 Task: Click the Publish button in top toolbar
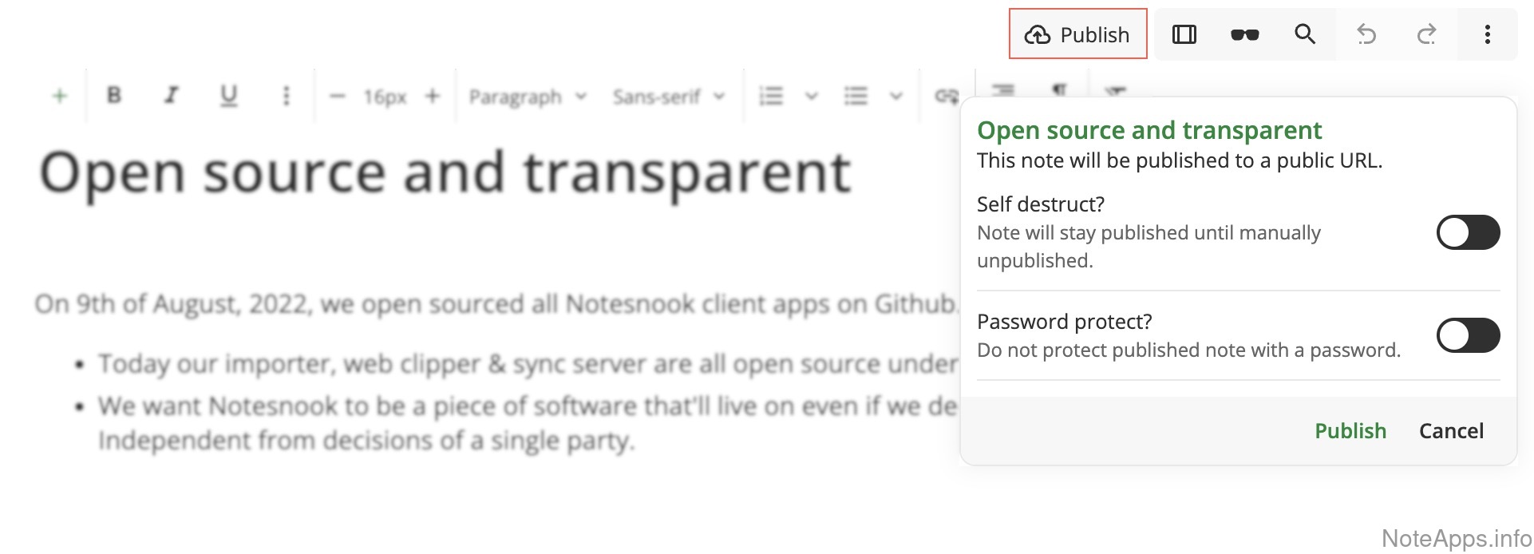pyautogui.click(x=1077, y=34)
